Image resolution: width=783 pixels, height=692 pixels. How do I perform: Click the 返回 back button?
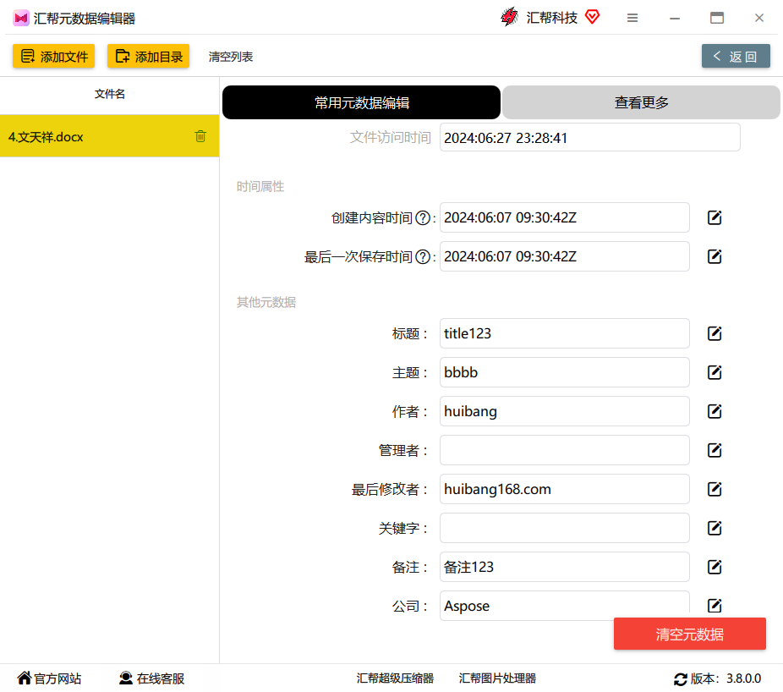[x=736, y=56]
